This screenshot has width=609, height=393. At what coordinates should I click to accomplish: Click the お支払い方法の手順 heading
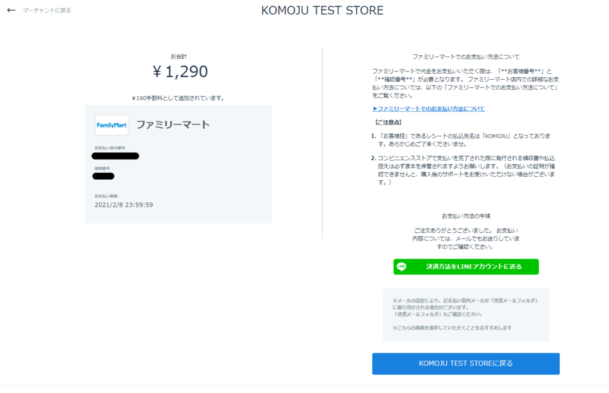tap(466, 216)
